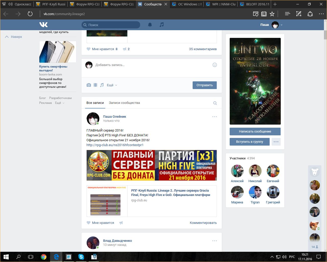Viewport: 327px width, 262px height.
Task: Add page to favorites star
Action: click(272, 14)
